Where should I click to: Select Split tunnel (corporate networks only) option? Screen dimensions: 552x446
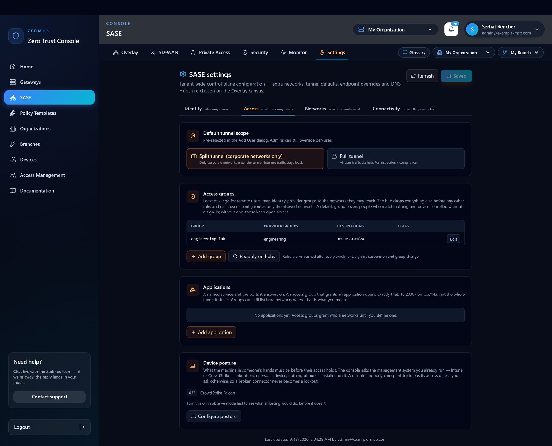coord(255,158)
